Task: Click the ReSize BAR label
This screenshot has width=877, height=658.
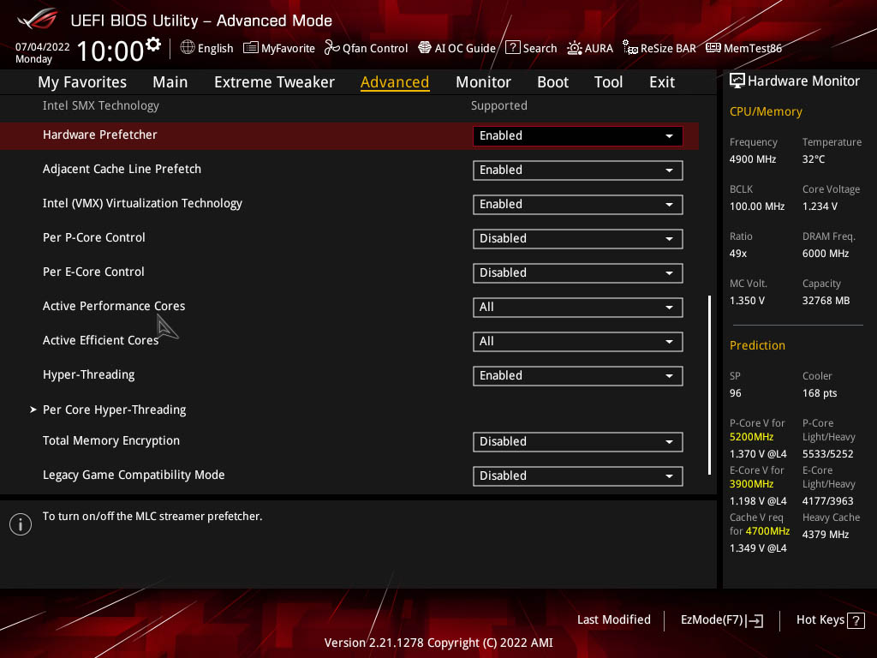Action: point(668,48)
